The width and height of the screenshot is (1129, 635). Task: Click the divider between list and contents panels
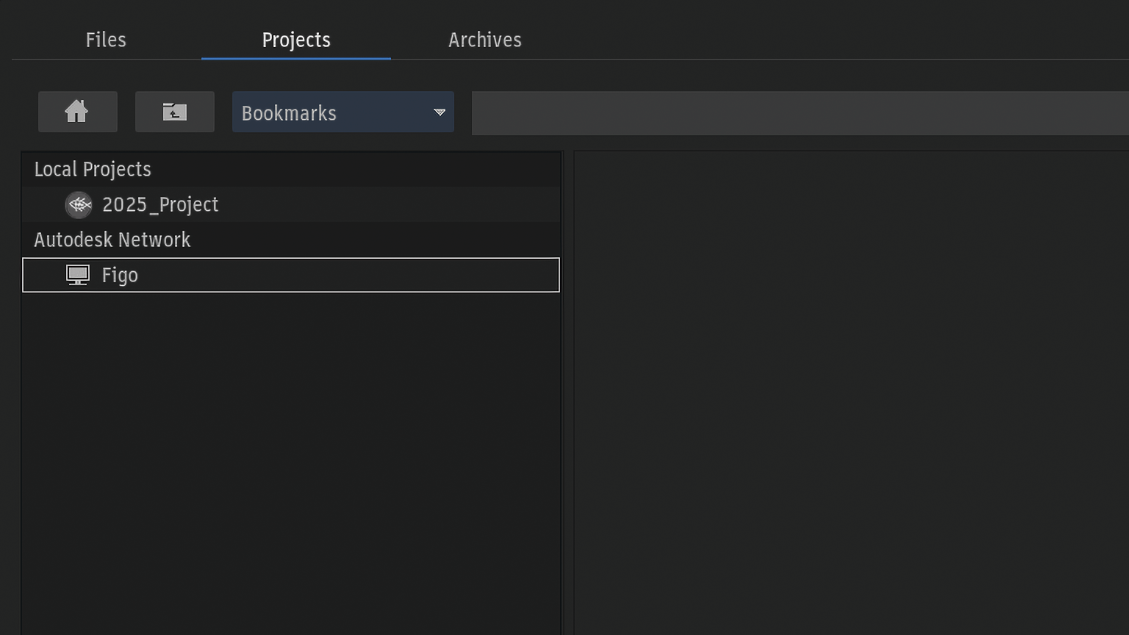click(x=567, y=390)
